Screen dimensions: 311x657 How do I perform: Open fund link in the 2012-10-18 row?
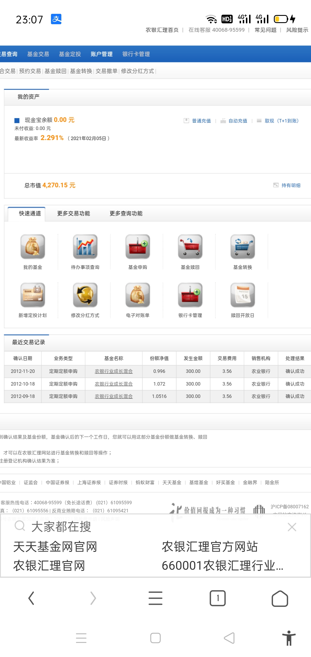coord(114,384)
